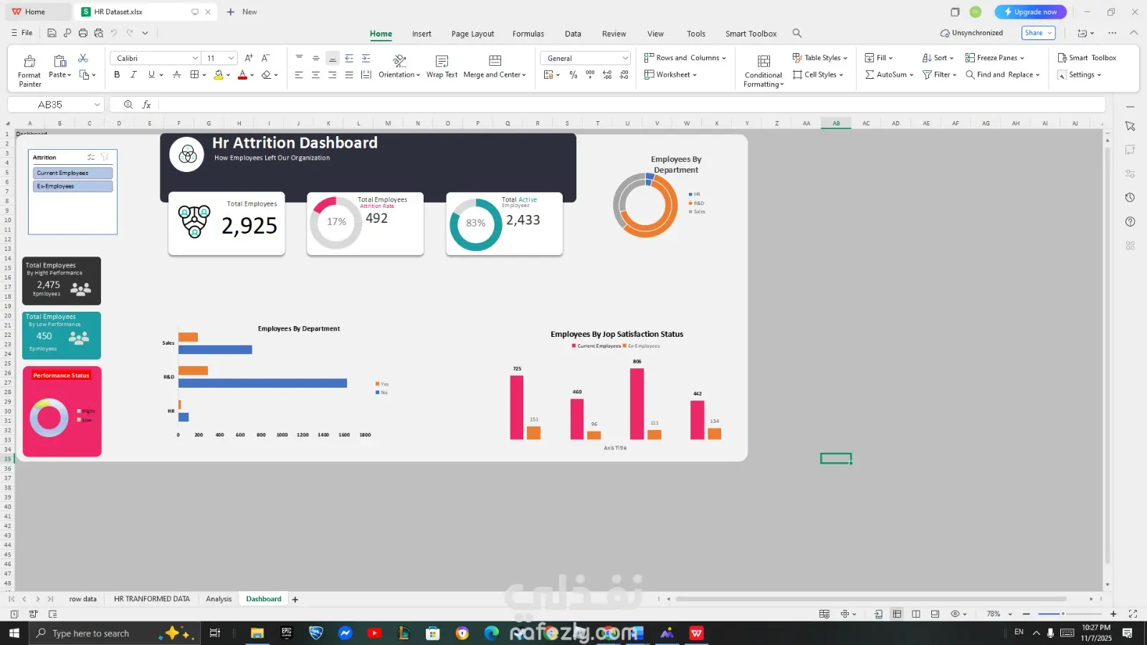This screenshot has width=1147, height=645.
Task: Select Ex-Employees in Attrition slicer
Action: coord(72,186)
